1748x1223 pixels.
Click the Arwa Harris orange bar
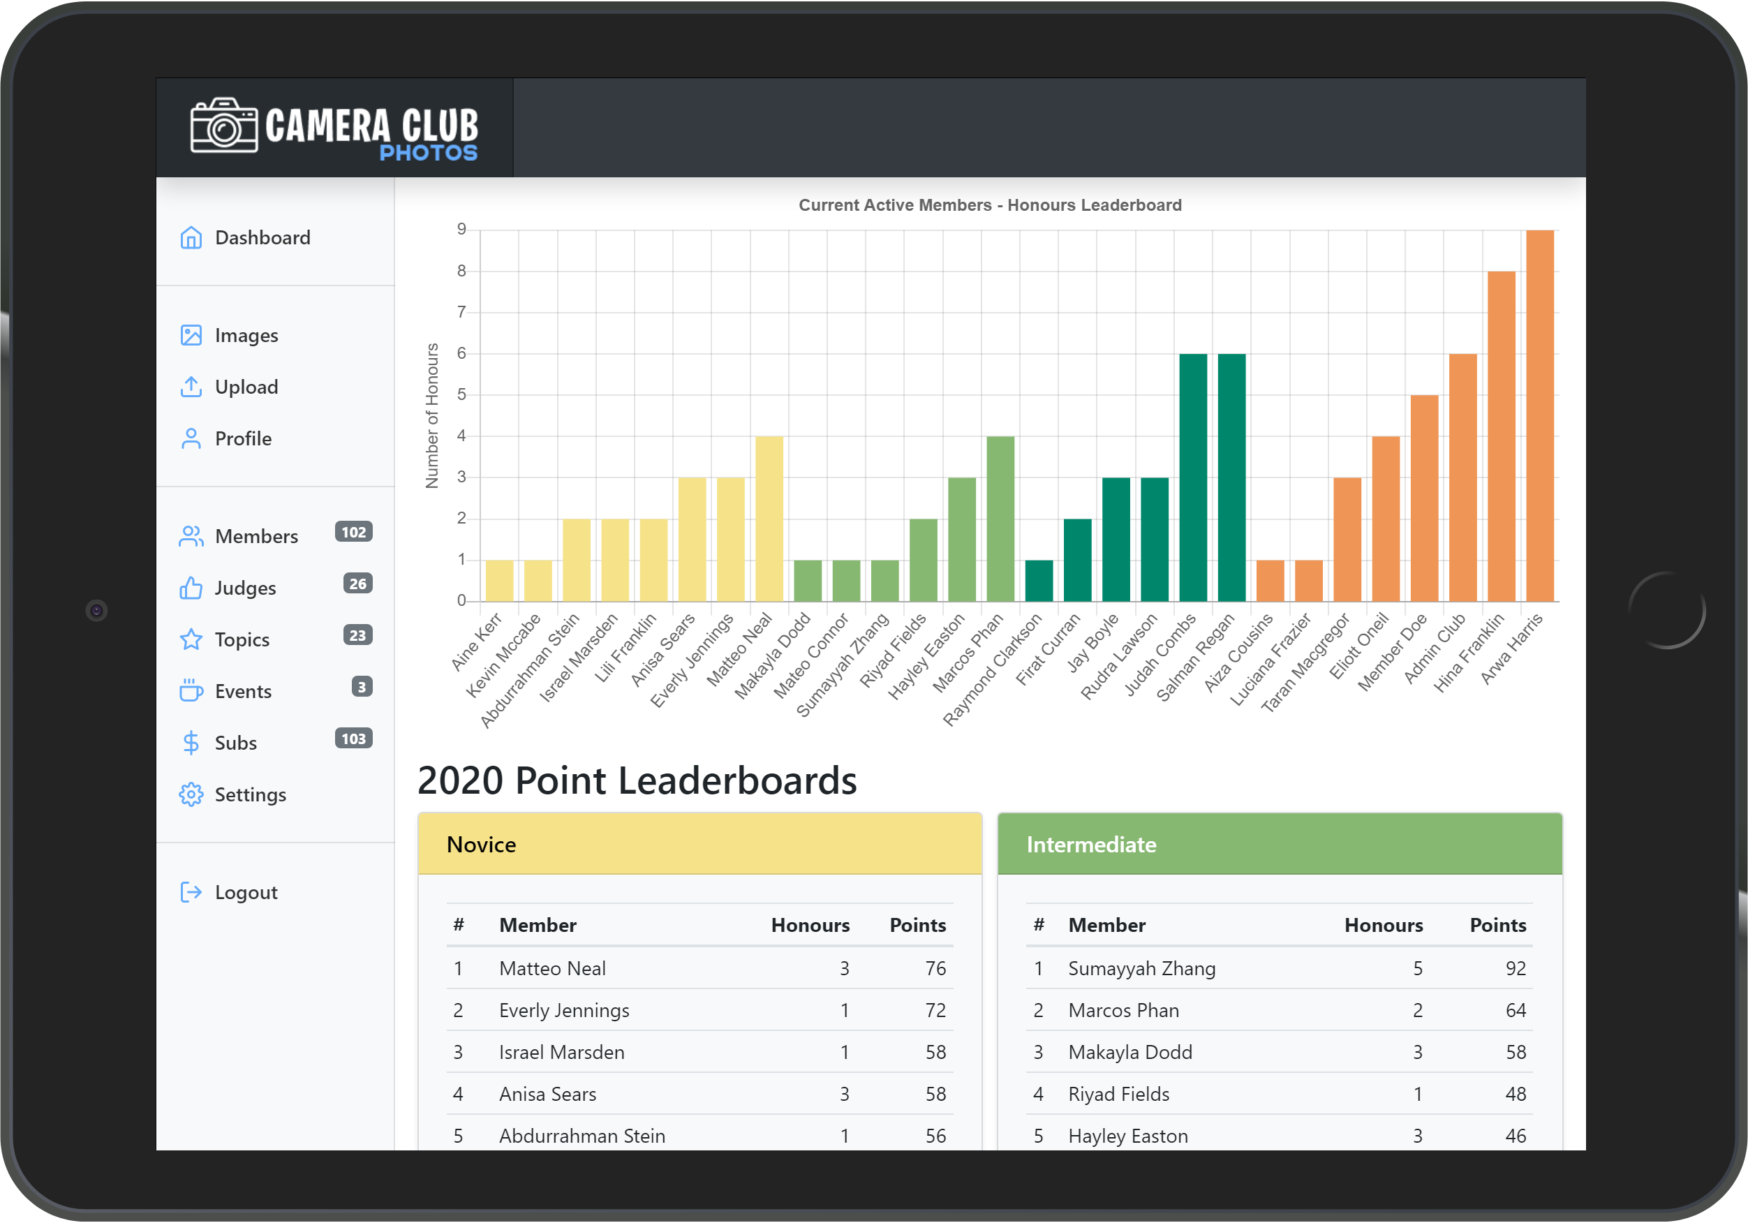(x=1539, y=416)
